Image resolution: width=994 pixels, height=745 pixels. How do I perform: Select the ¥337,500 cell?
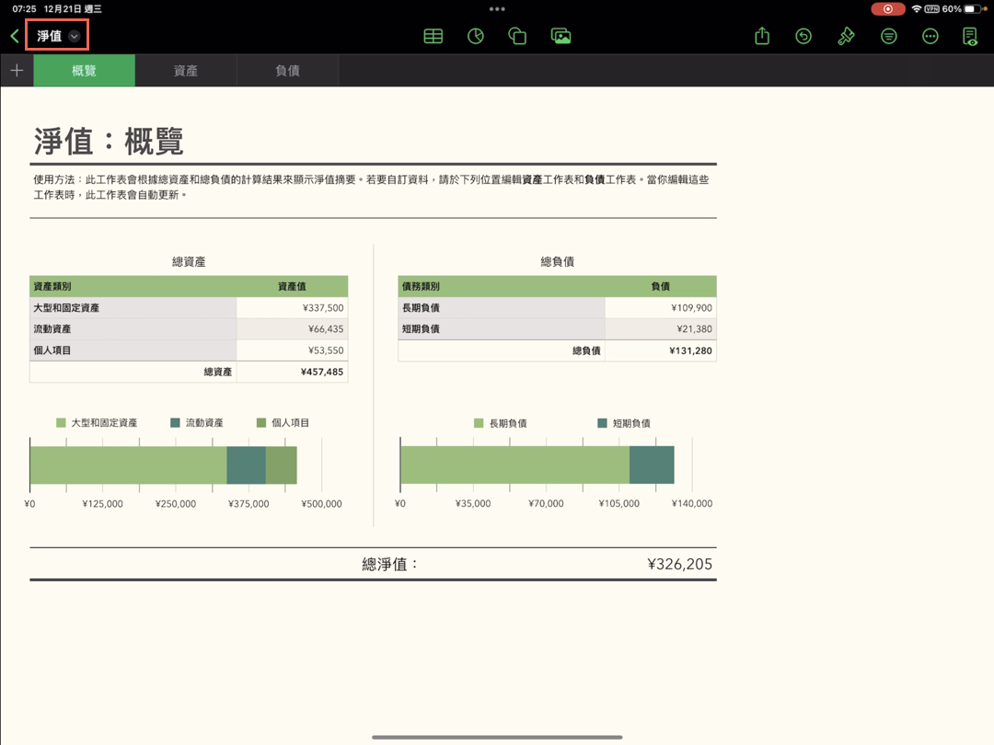pyautogui.click(x=293, y=308)
